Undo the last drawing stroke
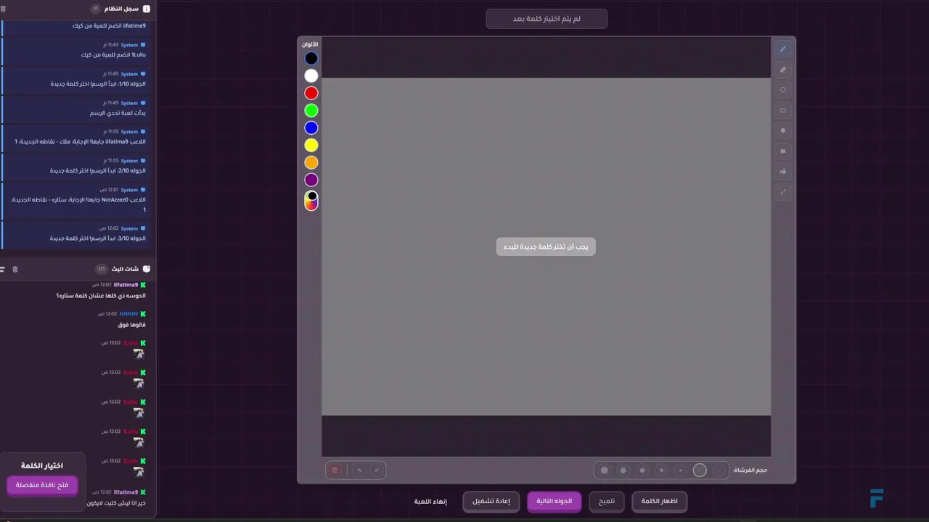 (x=359, y=470)
